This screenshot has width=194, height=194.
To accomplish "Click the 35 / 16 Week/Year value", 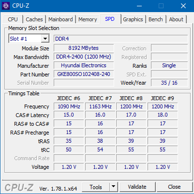I will click(x=169, y=83).
